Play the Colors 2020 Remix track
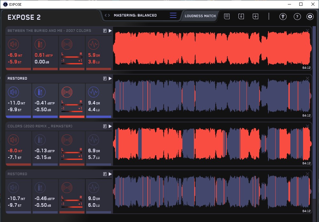The height and width of the screenshot is (222, 319). click(x=110, y=126)
